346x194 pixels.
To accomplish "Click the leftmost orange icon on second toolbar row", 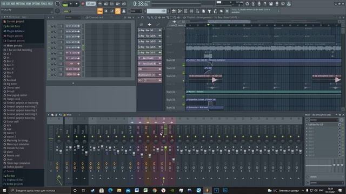I will pos(100,11).
